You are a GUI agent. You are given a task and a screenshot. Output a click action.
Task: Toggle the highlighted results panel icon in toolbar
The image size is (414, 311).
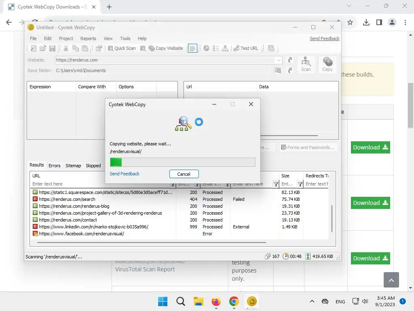(x=192, y=48)
